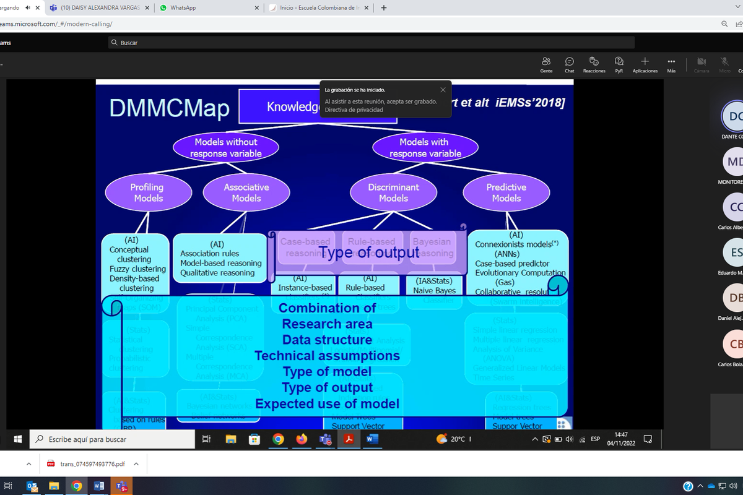
Task: Open the Directiva de privacidad link
Action: tap(354, 110)
